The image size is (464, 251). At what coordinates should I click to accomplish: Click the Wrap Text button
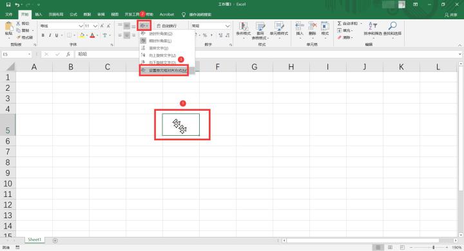pyautogui.click(x=167, y=26)
